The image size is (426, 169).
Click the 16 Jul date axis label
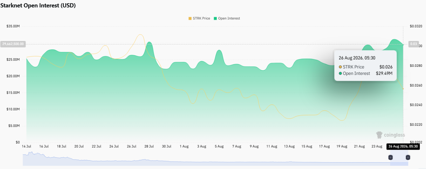point(44,146)
